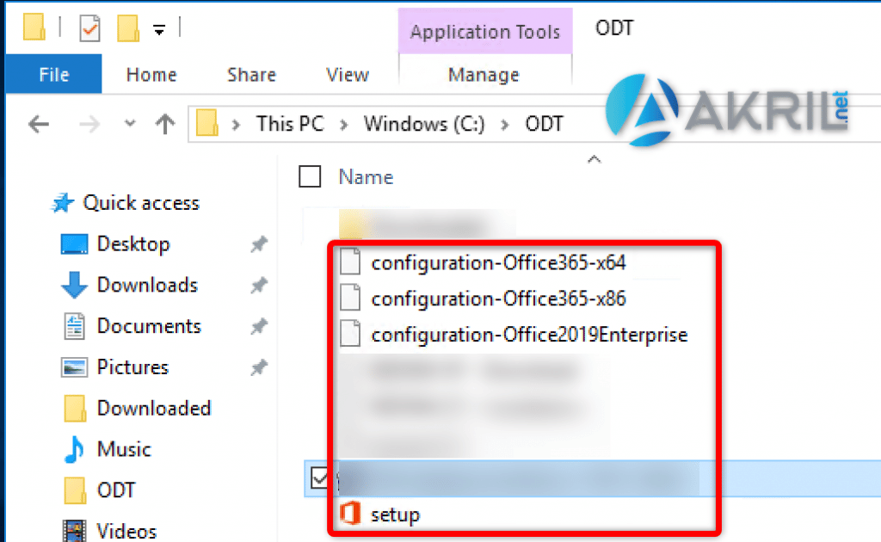Click the configuration-Office365-x86 file icon
Viewport: 881px width, 542px height.
349,299
